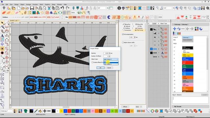Click OK in Simple Offsets dialog
Image resolution: width=210 pixels, height=118 pixels.
[x=100, y=68]
